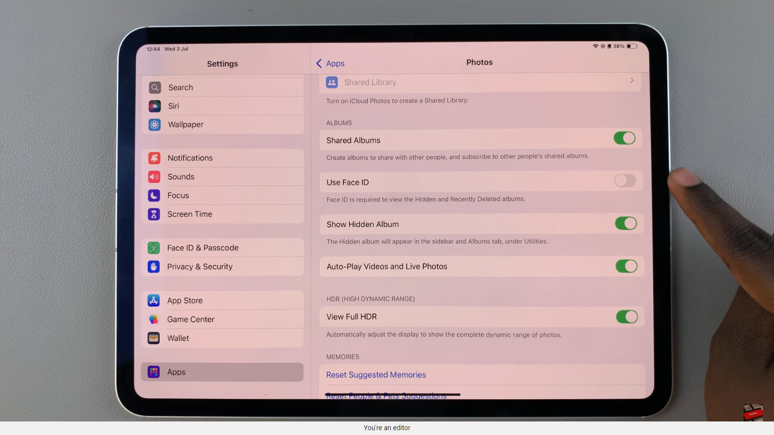
Task: Tap the Wi-Fi status icon
Action: 595,46
